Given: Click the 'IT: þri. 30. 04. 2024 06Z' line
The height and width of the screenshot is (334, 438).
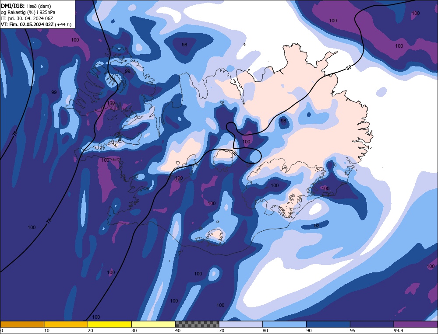Looking at the screenshot, I should click(27, 18).
